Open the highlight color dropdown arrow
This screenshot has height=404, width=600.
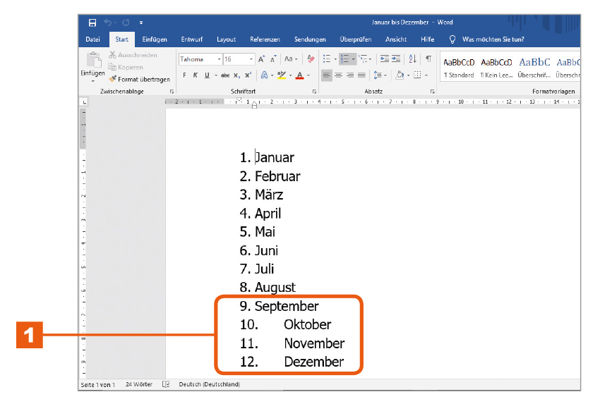tap(290, 75)
